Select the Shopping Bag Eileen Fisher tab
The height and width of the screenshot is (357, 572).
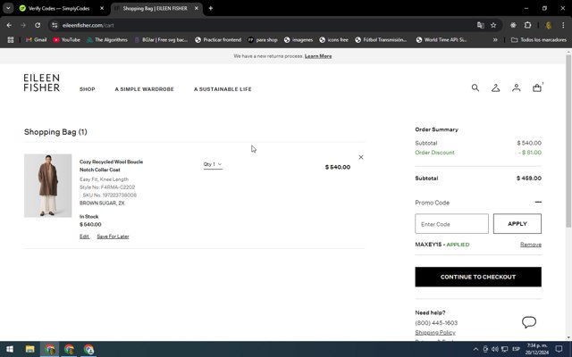[155, 8]
